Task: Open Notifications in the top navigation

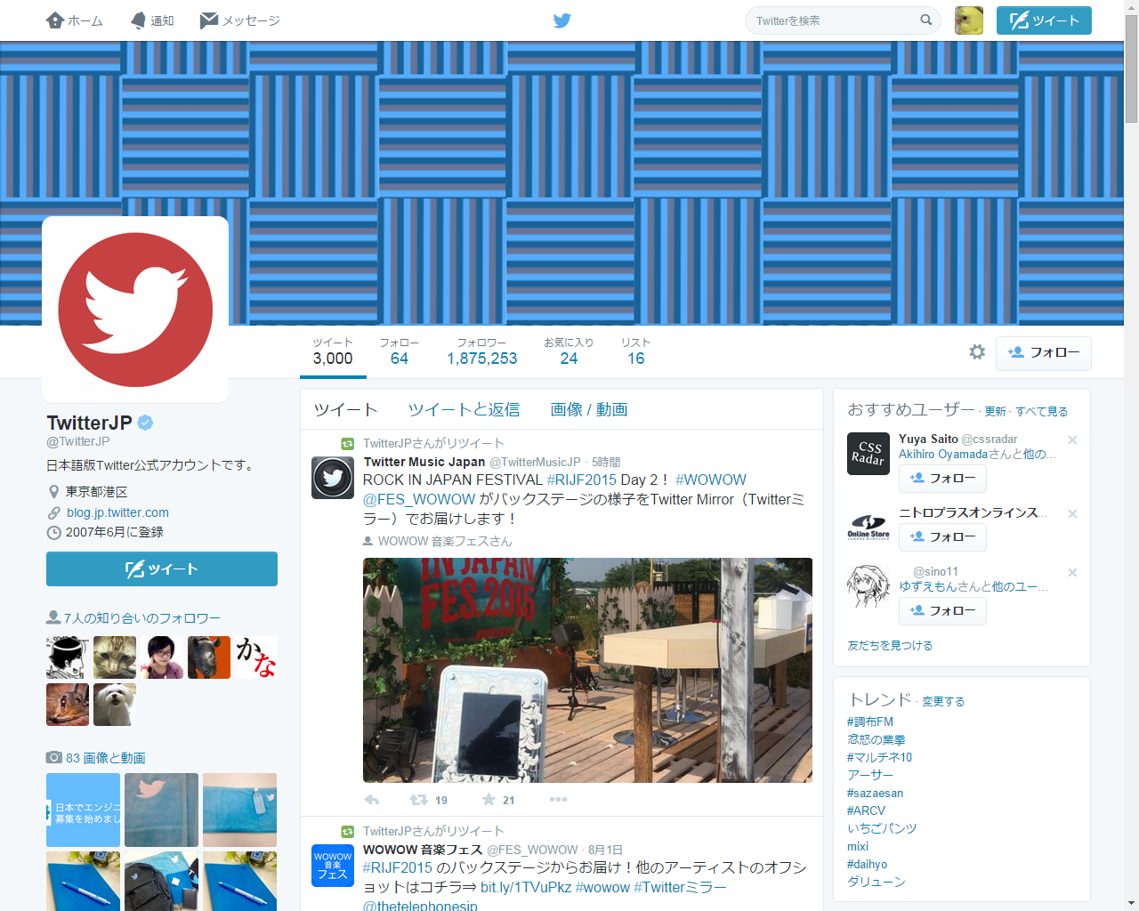Action: click(152, 20)
